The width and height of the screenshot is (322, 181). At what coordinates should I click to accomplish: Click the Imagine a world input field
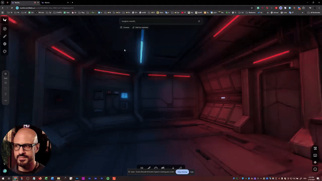pos(157,21)
